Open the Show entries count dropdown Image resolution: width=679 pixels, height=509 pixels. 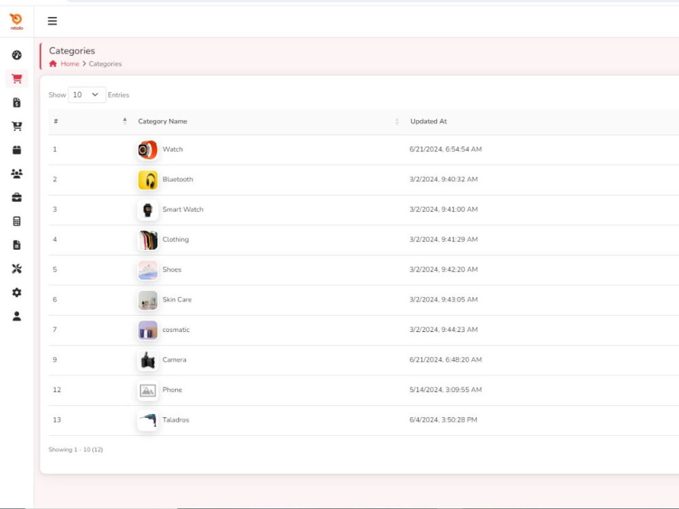pos(86,94)
